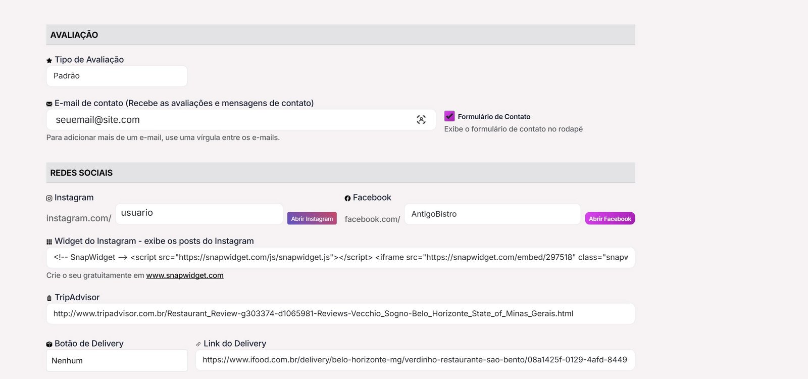Click the grid icon beside Widget do Instagram
The height and width of the screenshot is (379, 808).
[49, 242]
